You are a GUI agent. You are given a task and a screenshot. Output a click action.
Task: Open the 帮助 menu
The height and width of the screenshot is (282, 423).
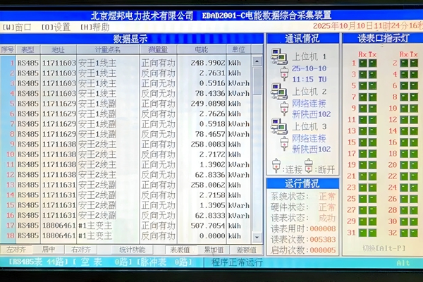click(94, 27)
